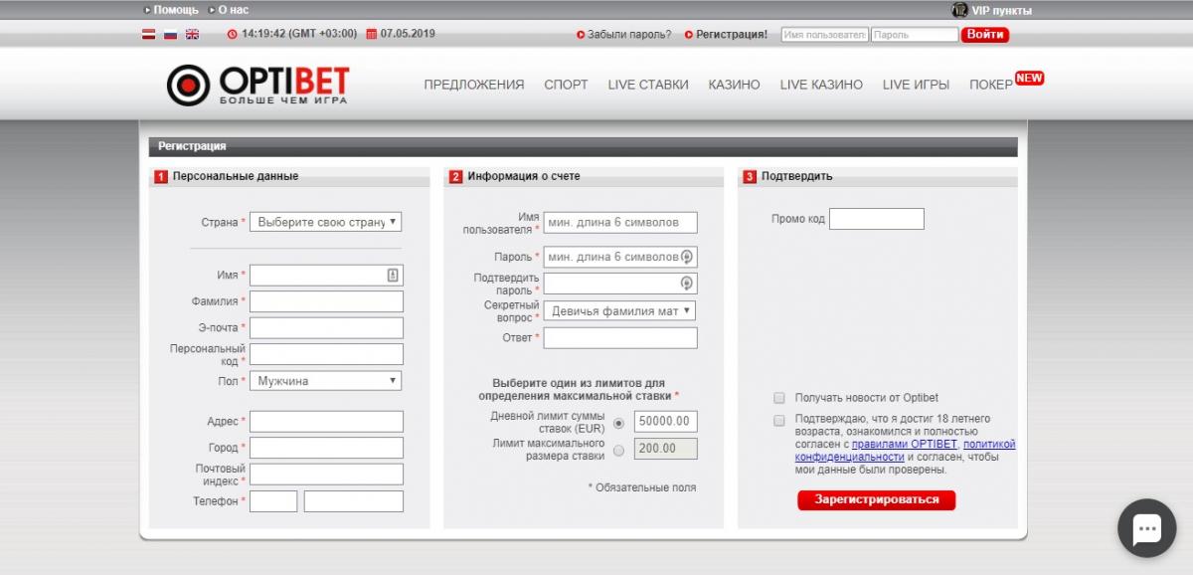Screen dimensions: 1193x575
Task: Click the Персональные данные section heading
Action: pos(236,176)
